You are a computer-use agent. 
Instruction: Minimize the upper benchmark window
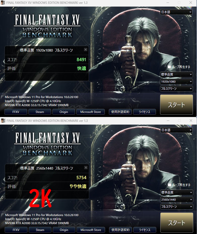tap(168, 3)
